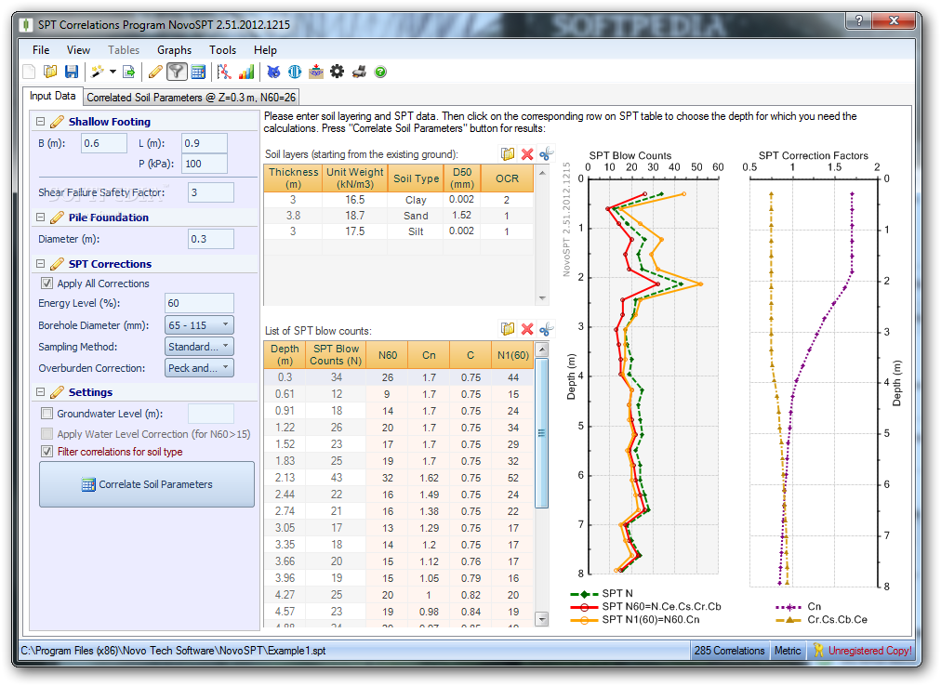Viewport: 941px width, 686px height.
Task: Select the SPT row at depth 0.61
Action: [x=399, y=394]
